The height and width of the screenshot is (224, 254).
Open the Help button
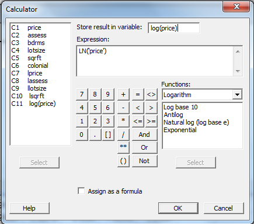[29, 208]
